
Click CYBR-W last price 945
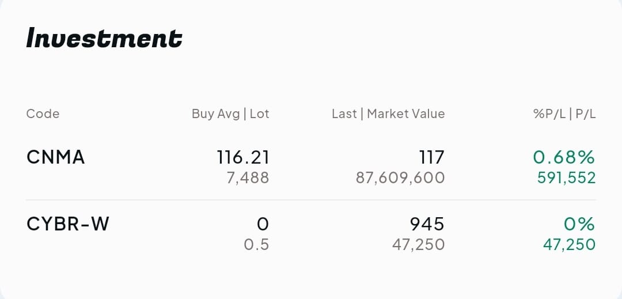(427, 224)
